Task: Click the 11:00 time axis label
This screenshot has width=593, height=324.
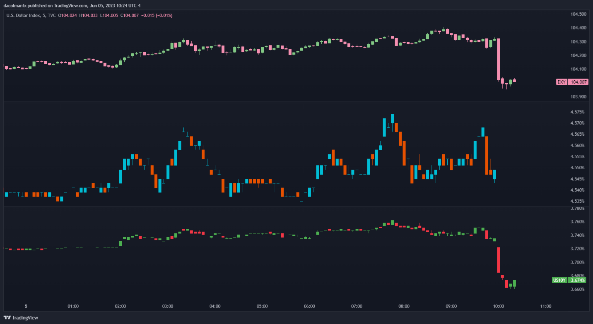Action: pos(546,307)
